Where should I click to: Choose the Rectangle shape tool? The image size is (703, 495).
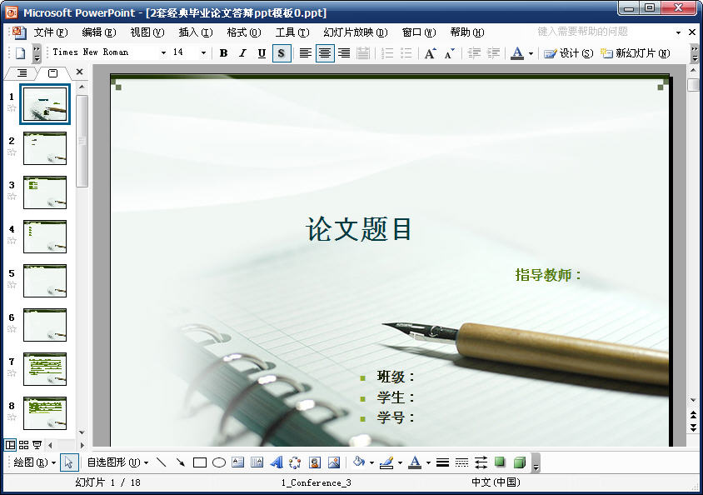coord(199,462)
